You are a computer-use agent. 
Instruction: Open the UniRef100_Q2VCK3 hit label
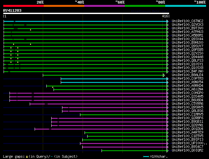(x=187, y=25)
